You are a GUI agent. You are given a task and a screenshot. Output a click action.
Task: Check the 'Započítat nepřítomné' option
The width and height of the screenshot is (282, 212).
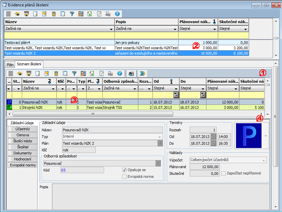point(224,173)
